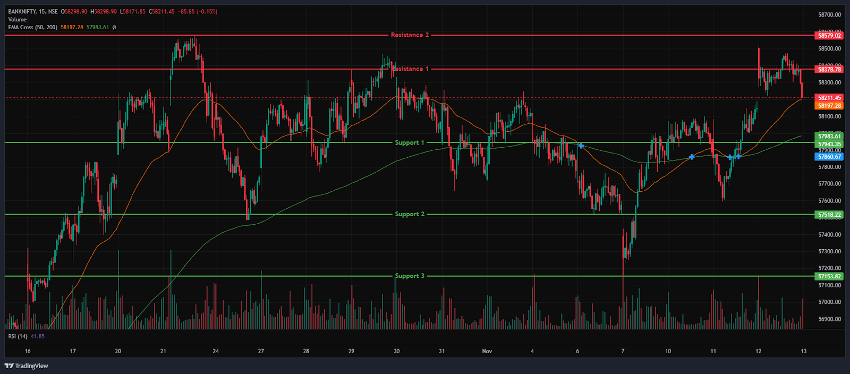
Task: Click the green 57983.61 EMA price tag
Action: [829, 137]
